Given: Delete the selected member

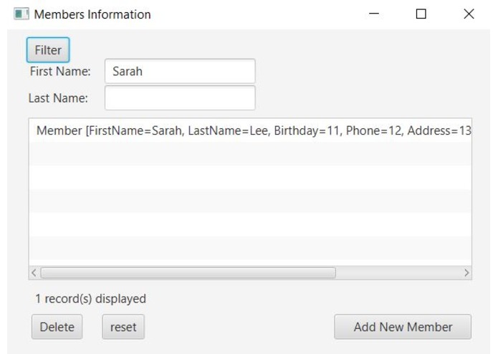Looking at the screenshot, I should (x=57, y=327).
